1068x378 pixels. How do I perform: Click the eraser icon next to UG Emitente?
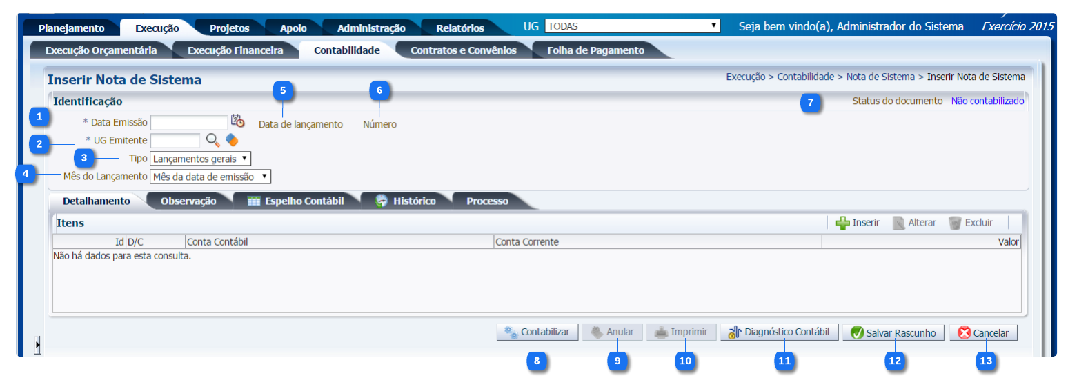pyautogui.click(x=232, y=140)
